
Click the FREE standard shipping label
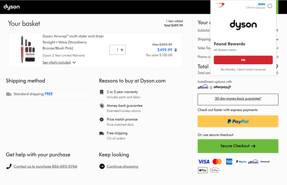(x=49, y=94)
